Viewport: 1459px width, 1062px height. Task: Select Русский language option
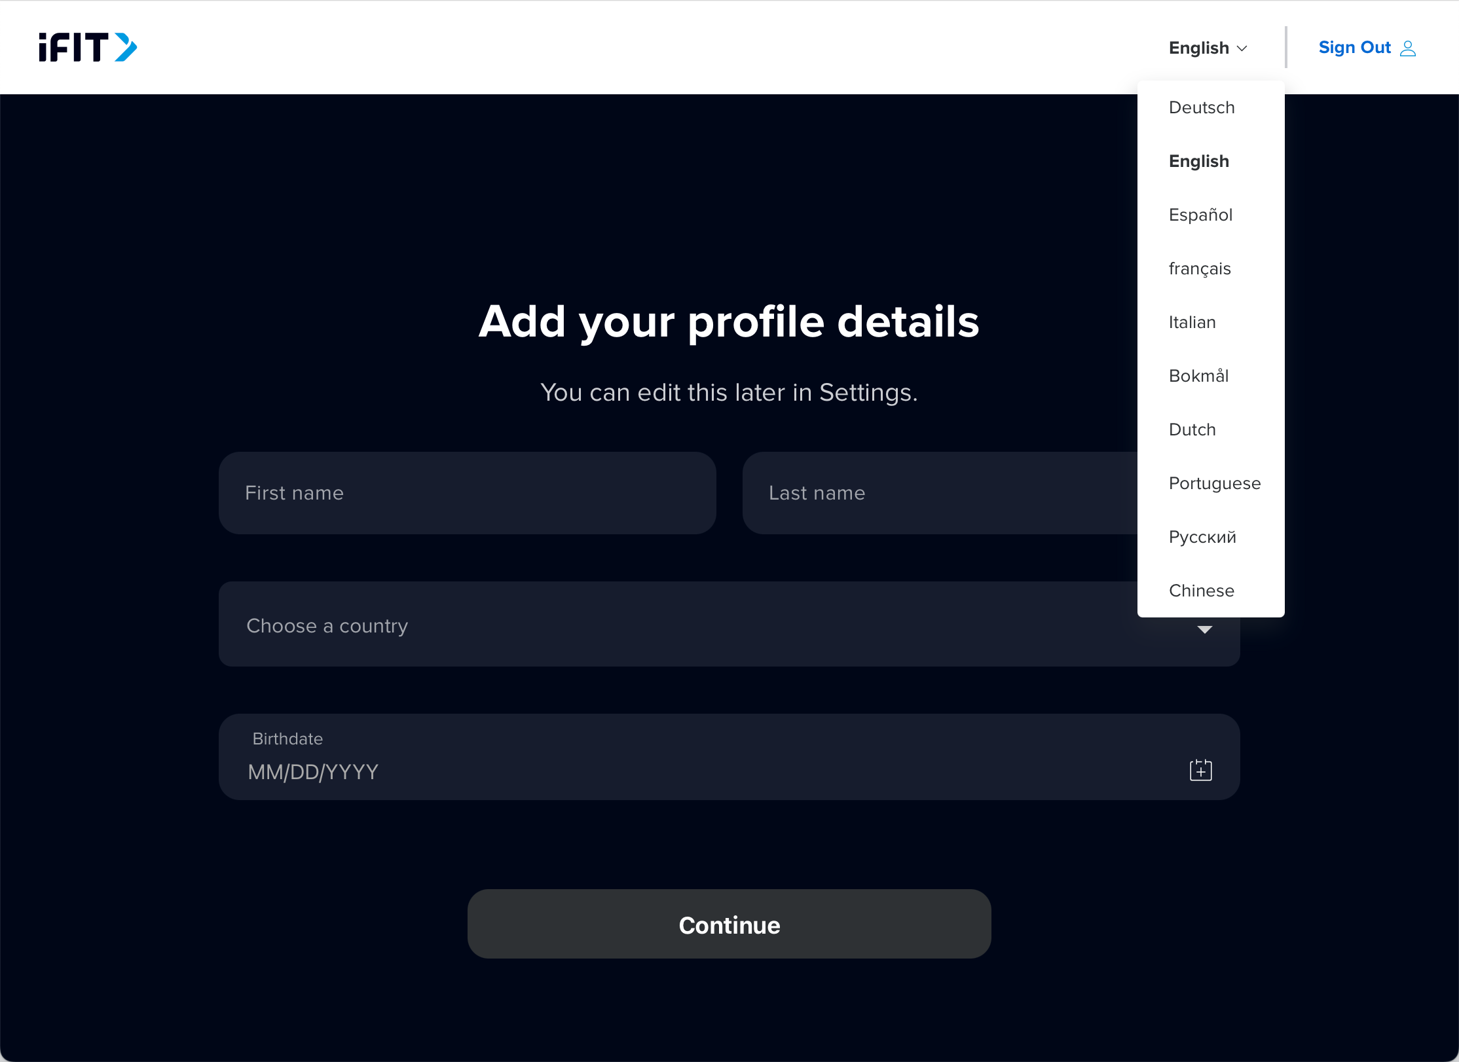pyautogui.click(x=1202, y=537)
